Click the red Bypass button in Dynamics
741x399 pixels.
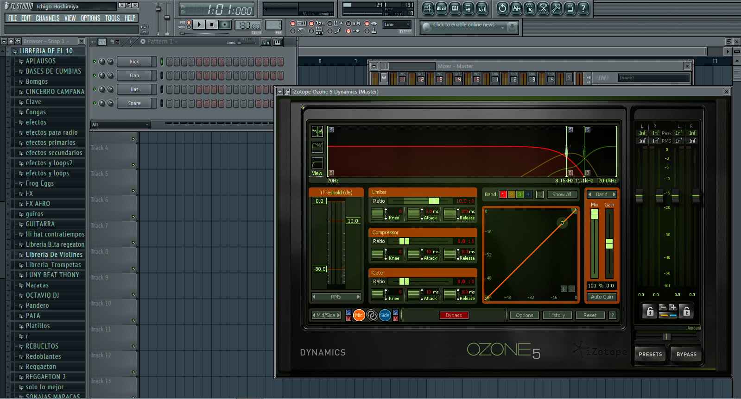pyautogui.click(x=454, y=315)
